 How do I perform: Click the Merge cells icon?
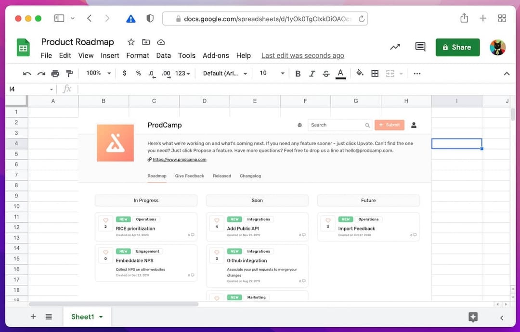click(390, 74)
